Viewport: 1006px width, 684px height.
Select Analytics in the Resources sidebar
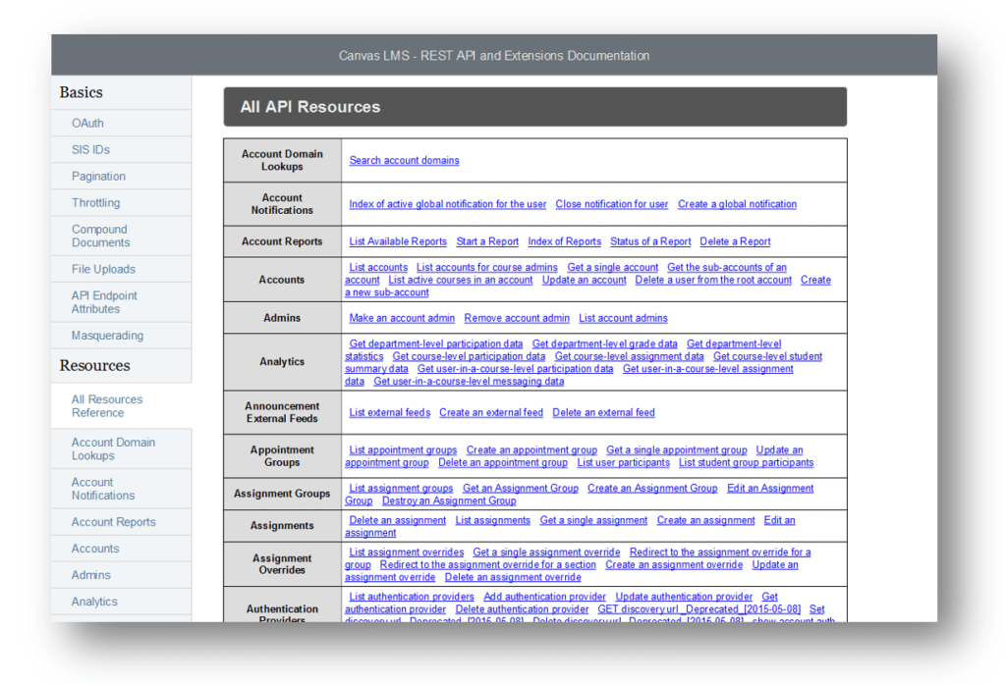click(94, 602)
